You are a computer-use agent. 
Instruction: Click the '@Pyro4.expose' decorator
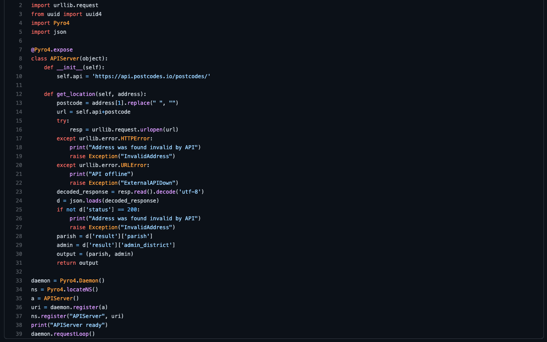point(52,50)
